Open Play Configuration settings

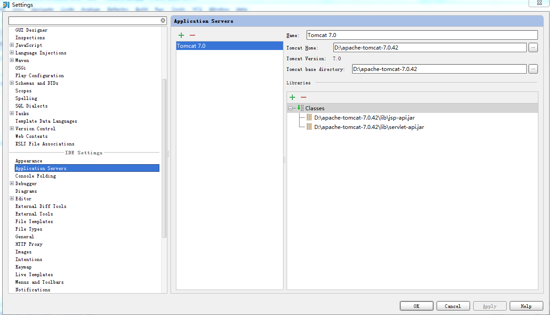pos(39,75)
